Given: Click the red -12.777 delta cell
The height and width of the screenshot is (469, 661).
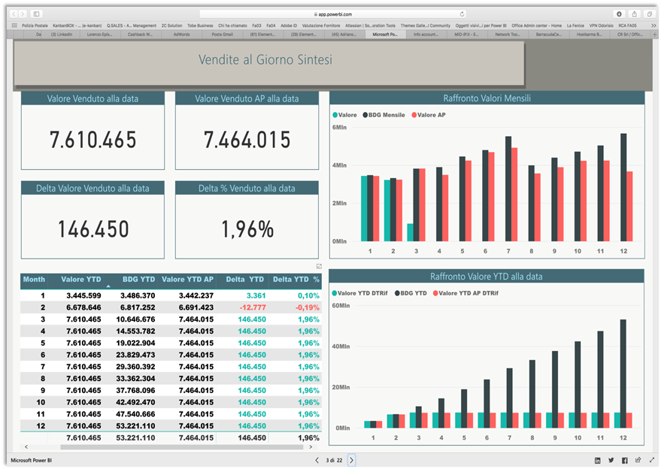Looking at the screenshot, I should coord(253,307).
